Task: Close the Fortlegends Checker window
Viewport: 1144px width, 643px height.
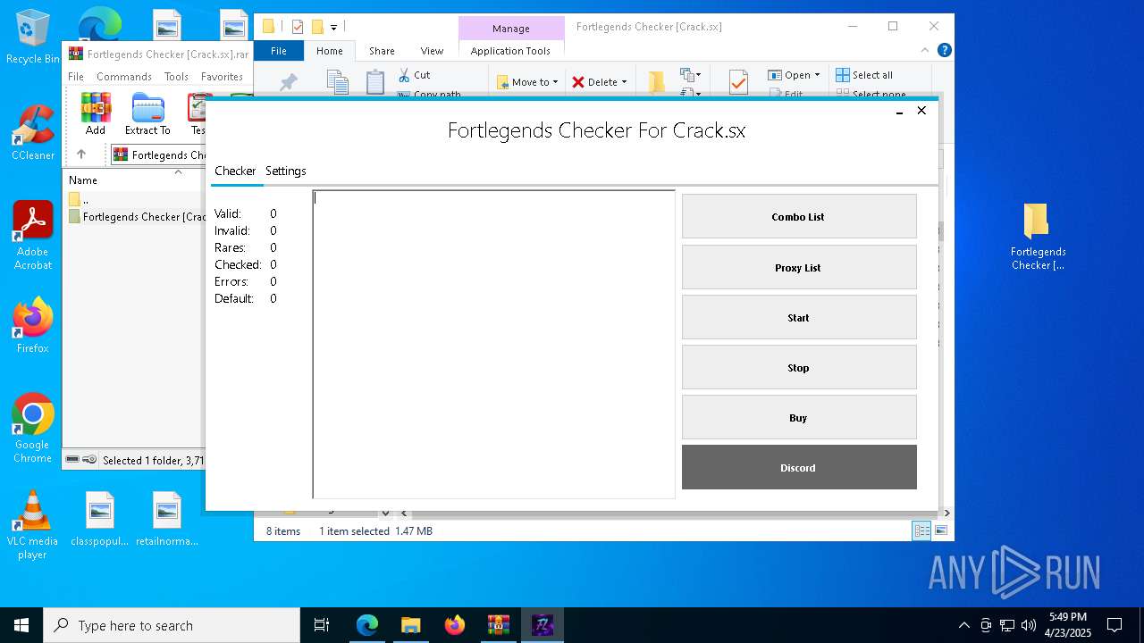Action: pyautogui.click(x=921, y=111)
